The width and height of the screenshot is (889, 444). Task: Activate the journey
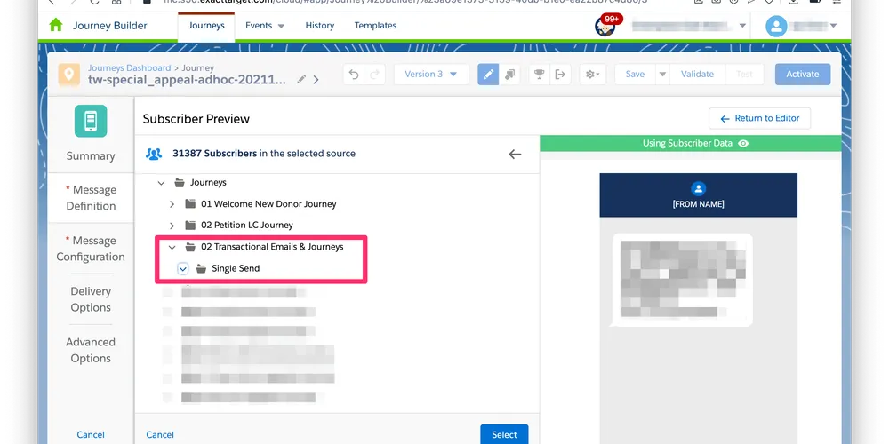[803, 75]
